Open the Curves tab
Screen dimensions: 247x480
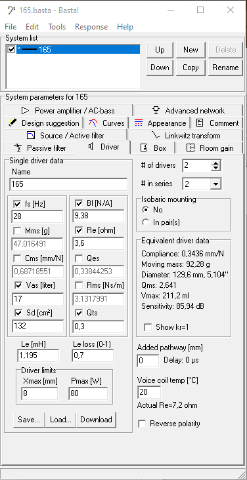tap(106, 123)
